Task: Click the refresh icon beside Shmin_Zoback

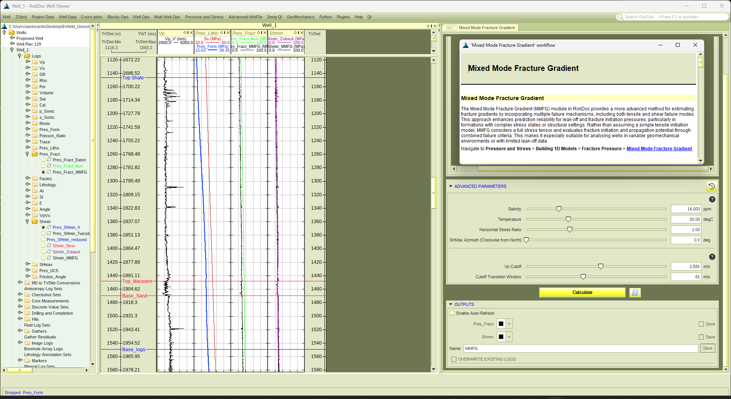Action: click(49, 252)
